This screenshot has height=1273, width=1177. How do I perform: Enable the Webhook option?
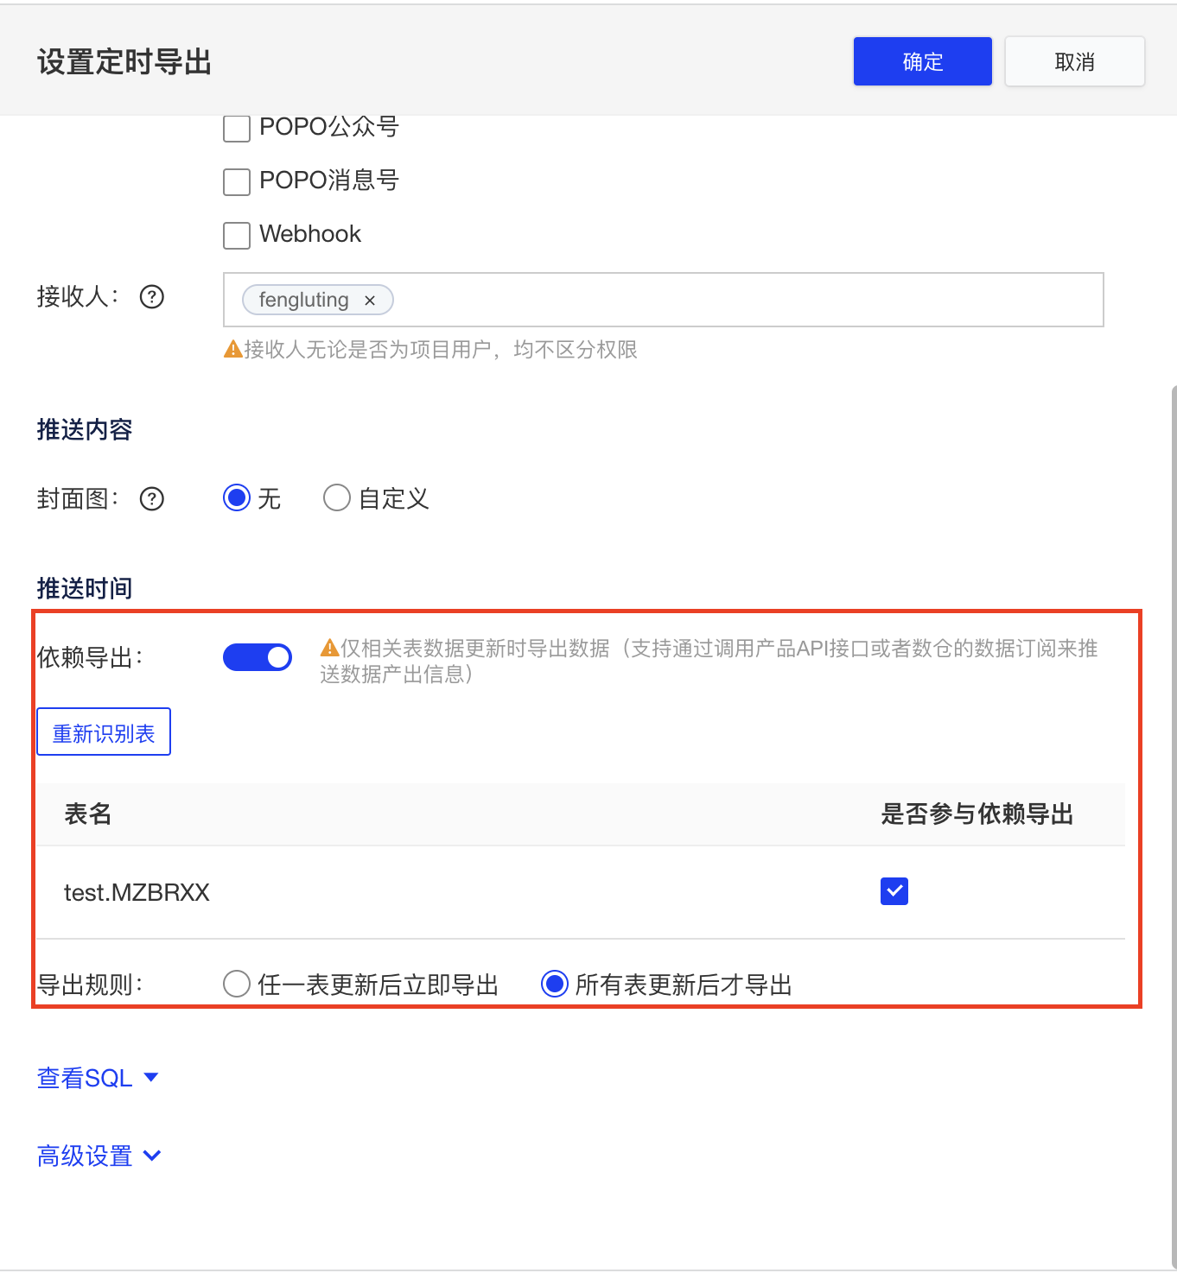(x=235, y=235)
